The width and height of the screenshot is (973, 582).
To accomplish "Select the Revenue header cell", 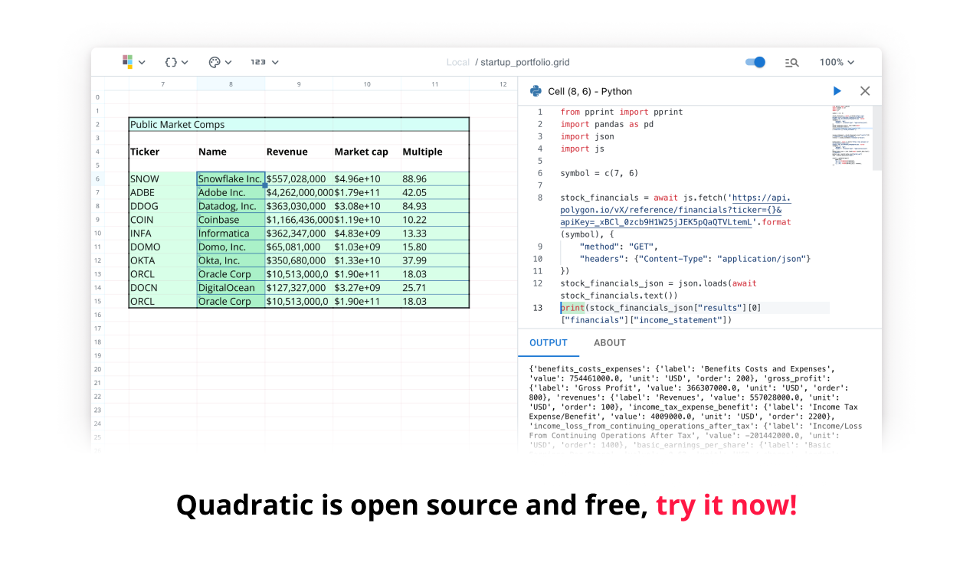I will coord(299,152).
